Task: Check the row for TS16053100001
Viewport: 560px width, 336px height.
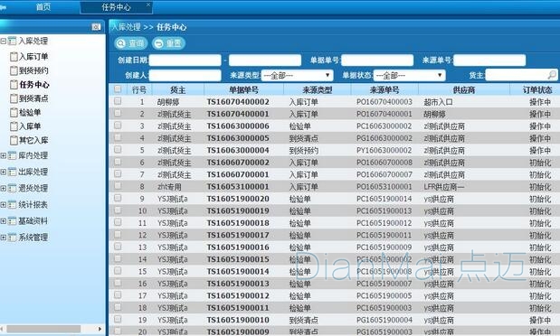Action: click(x=118, y=186)
